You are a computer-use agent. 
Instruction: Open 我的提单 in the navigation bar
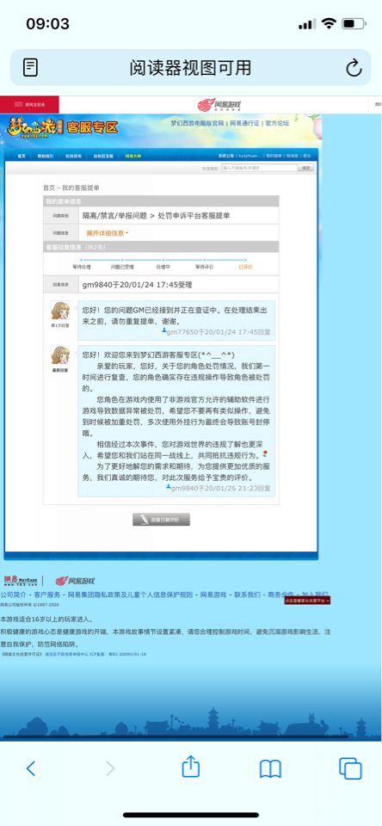tap(274, 156)
